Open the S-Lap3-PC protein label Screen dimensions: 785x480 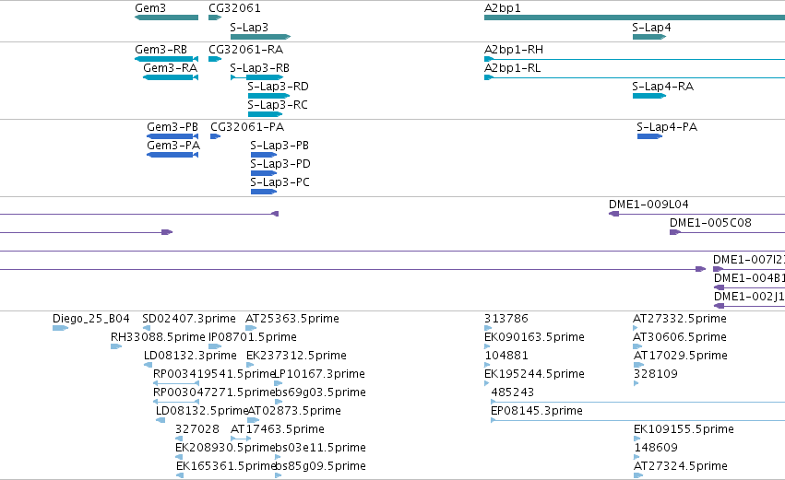click(x=280, y=182)
